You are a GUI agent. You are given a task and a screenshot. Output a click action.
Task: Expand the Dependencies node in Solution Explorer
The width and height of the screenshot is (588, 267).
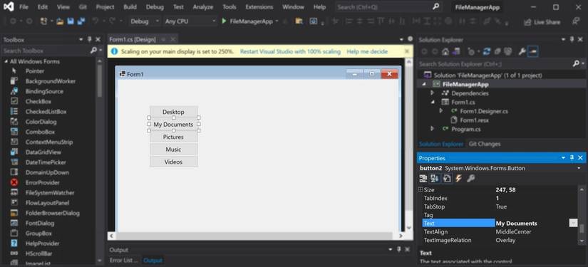433,93
